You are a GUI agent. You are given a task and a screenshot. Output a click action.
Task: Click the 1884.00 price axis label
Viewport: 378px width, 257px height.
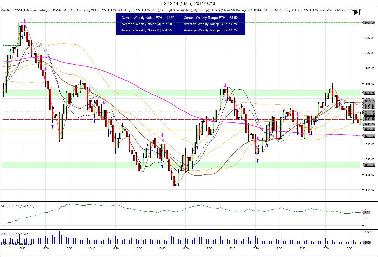click(369, 190)
